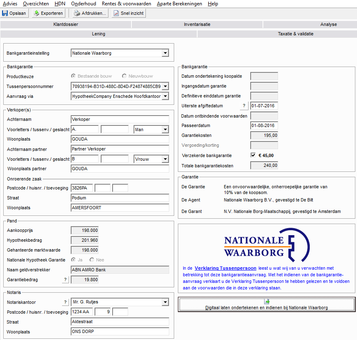Open the Aanvraag via dropdown
The height and width of the screenshot is (340, 357).
[165, 96]
